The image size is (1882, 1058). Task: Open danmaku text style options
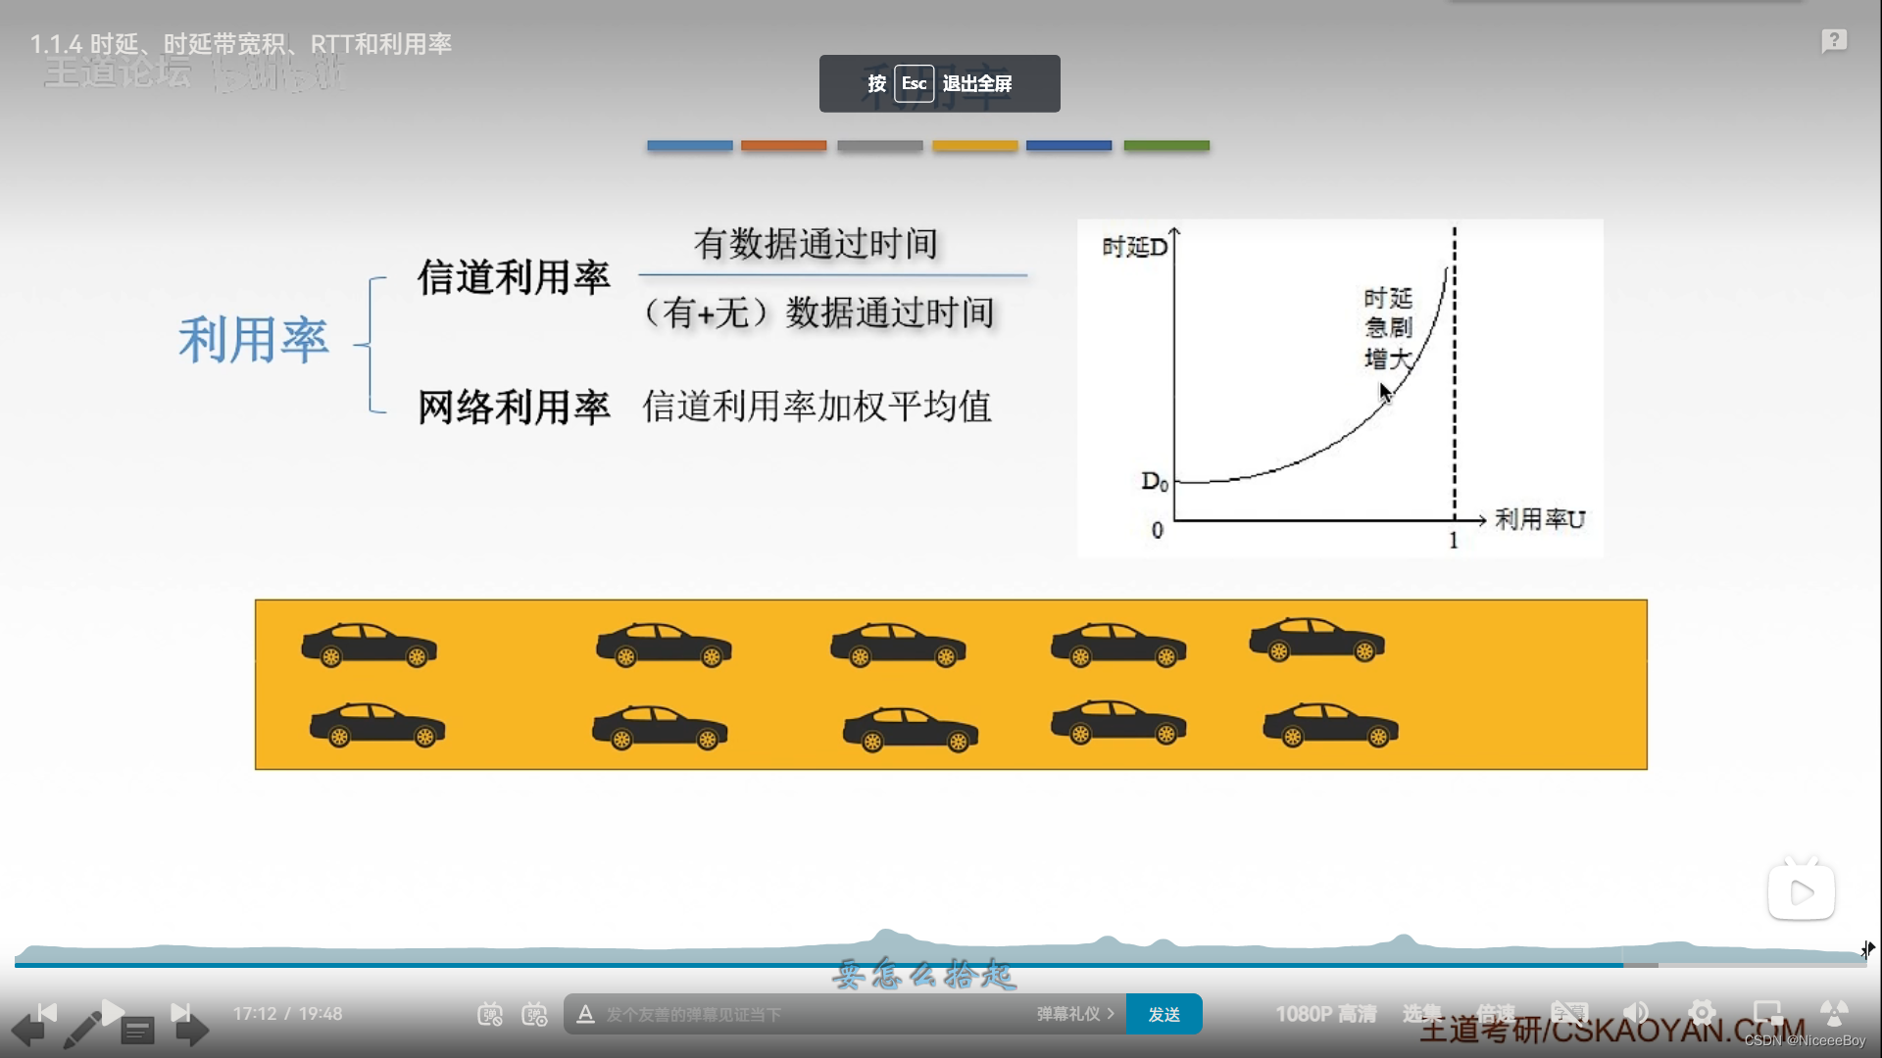point(585,1014)
